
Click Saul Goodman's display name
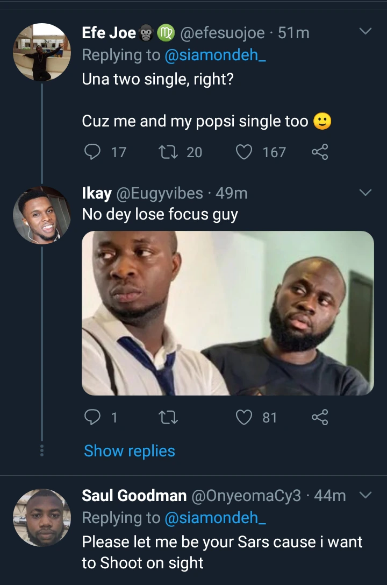(134, 495)
